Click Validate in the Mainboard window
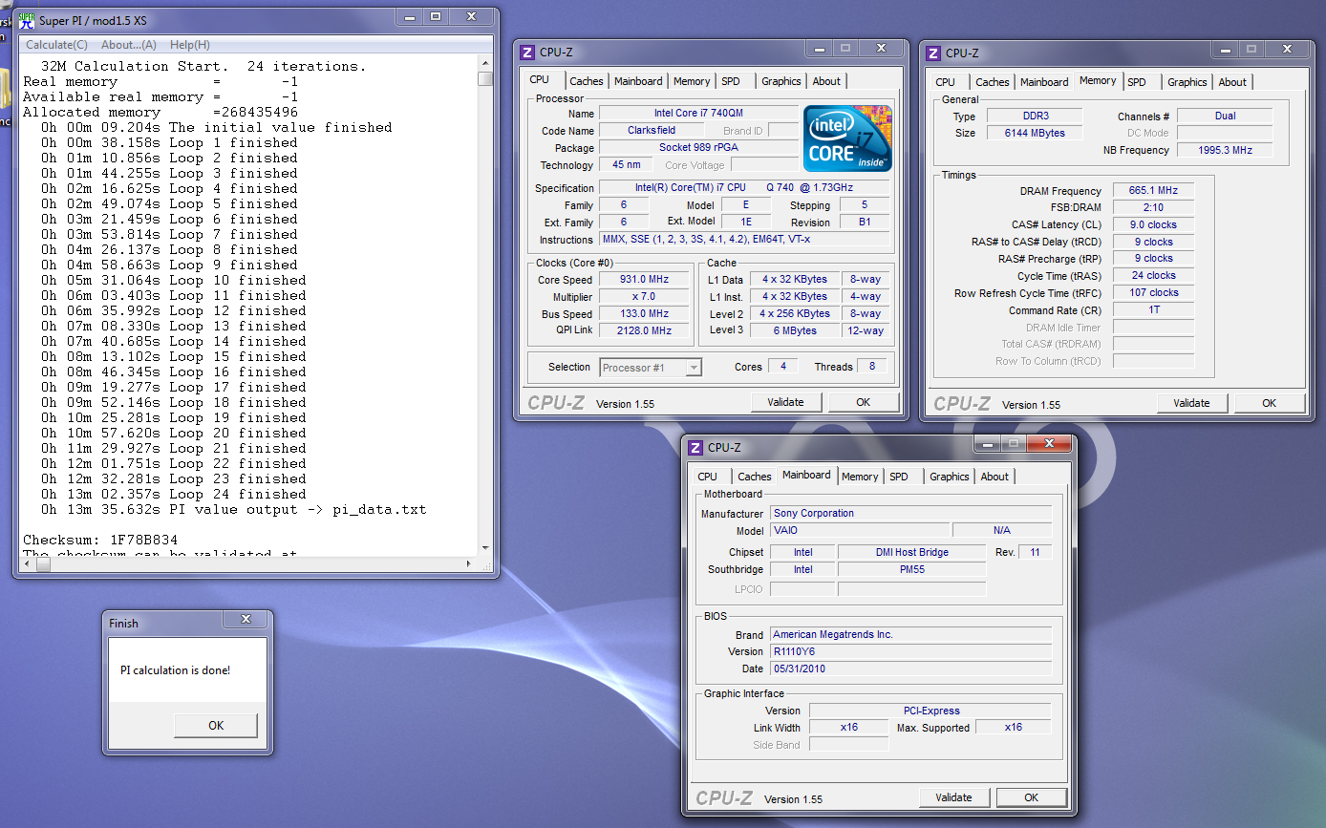This screenshot has height=828, width=1326. [x=953, y=797]
